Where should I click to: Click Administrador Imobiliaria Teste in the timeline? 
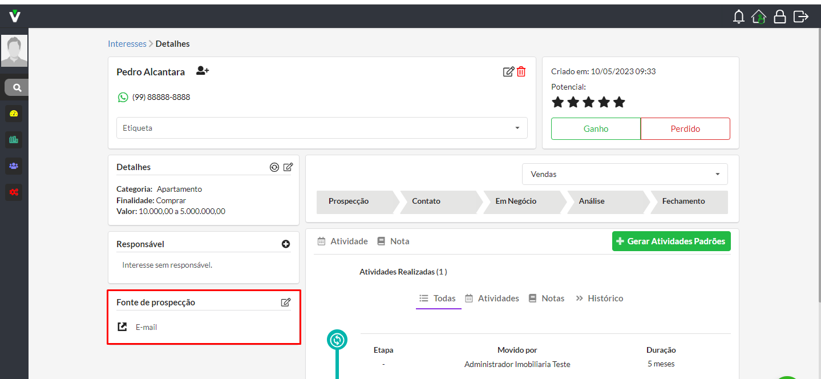point(517,364)
